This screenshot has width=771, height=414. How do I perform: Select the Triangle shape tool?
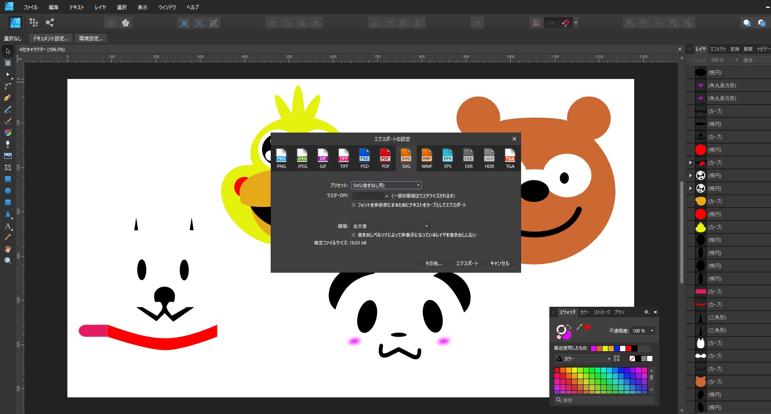(8, 214)
